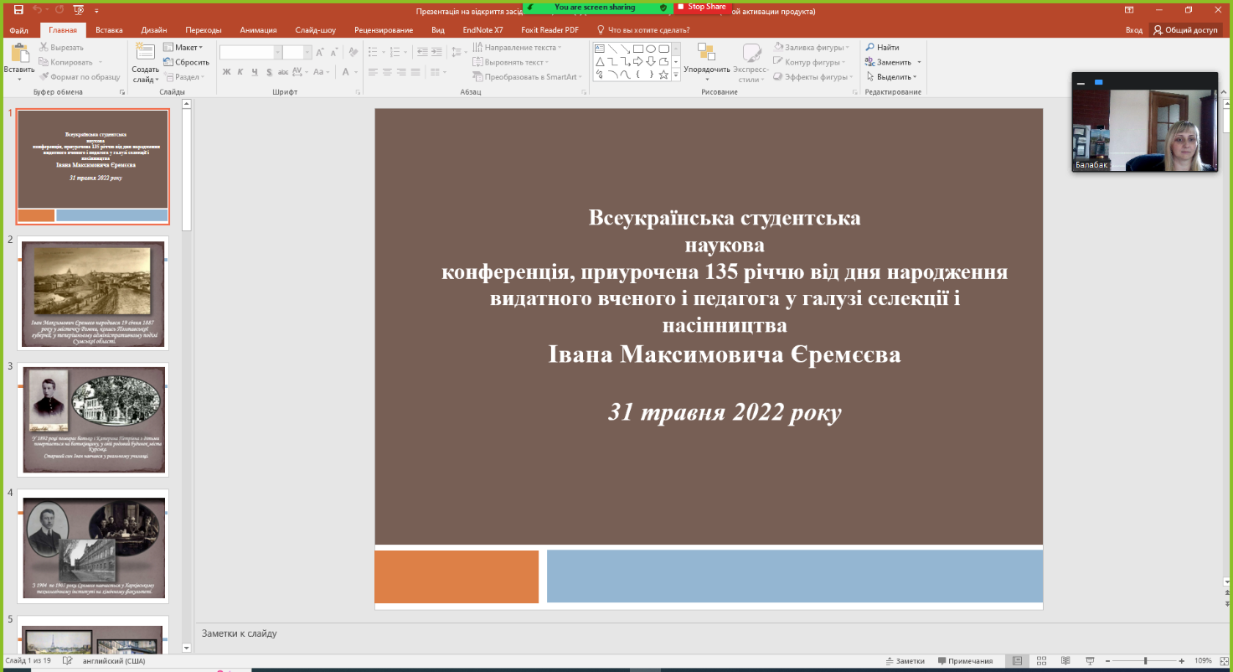Pick the triangle shape in shapes gallery
Screen dimensions: 1233x672
(600, 61)
